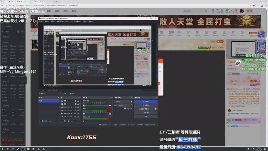Open WeChat icon on the taskbar
The width and height of the screenshot is (268, 151).
tap(28, 149)
